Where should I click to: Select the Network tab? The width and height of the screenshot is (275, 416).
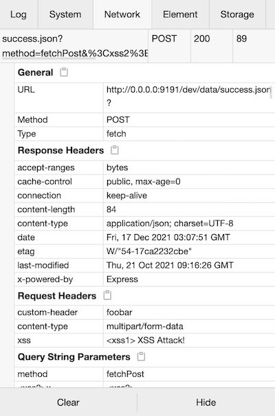point(122,14)
